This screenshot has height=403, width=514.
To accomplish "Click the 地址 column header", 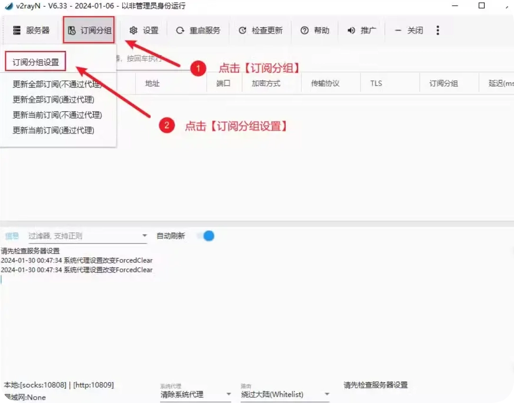I will click(x=153, y=83).
